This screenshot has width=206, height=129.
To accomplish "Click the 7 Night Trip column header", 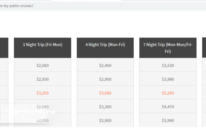I will (x=168, y=48).
